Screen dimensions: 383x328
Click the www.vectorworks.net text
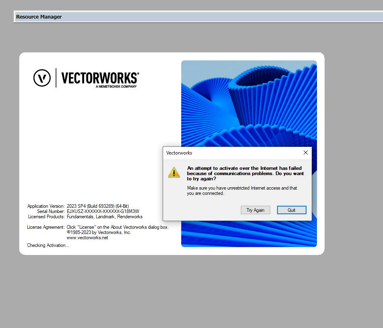click(x=87, y=238)
